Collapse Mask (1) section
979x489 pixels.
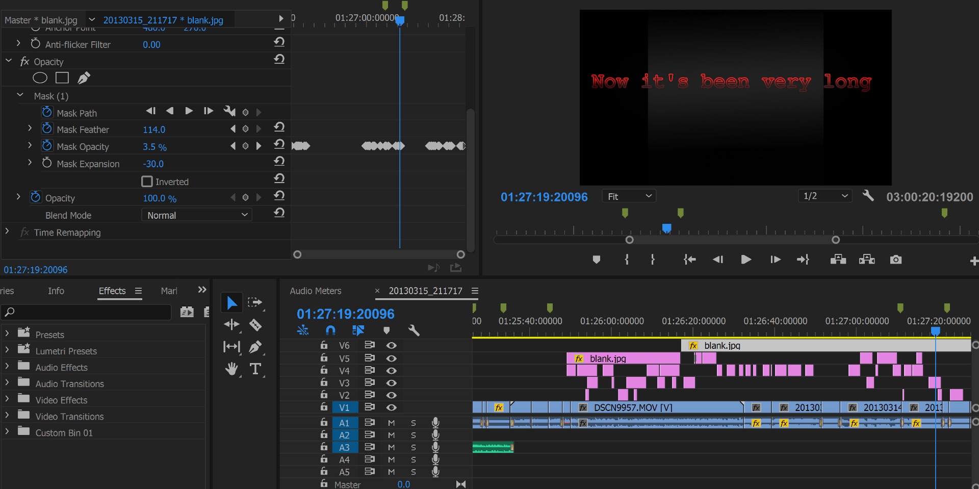pos(20,95)
